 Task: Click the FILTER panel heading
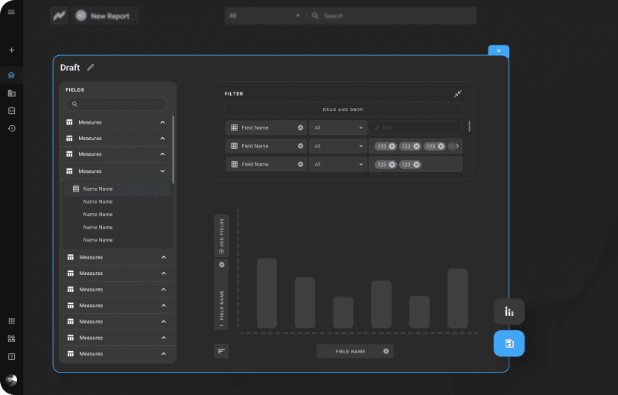pos(234,94)
